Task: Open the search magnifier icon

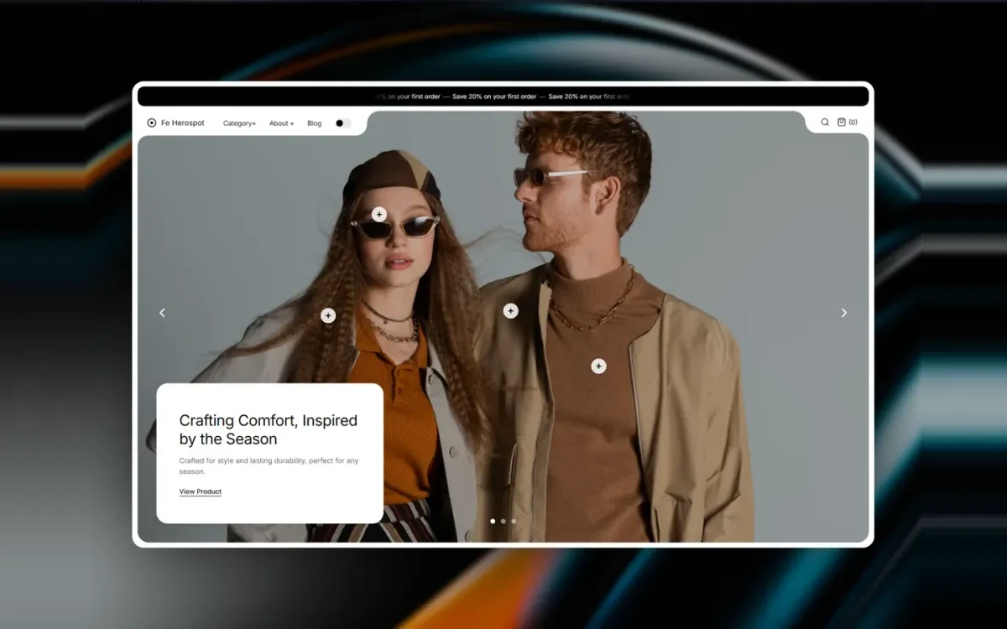Action: click(825, 122)
